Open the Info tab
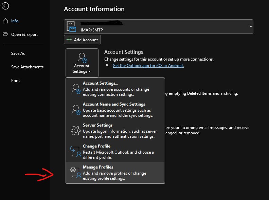269x200 pixels. pyautogui.click(x=15, y=21)
